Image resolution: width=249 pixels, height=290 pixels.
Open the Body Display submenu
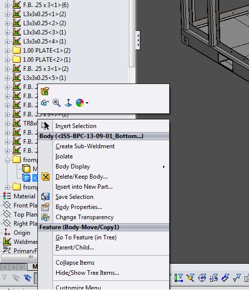coord(111,167)
